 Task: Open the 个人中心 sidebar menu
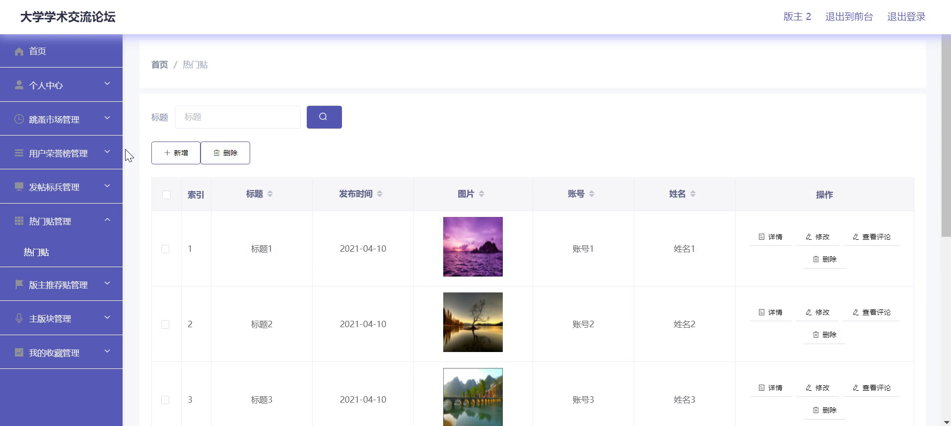coord(61,85)
